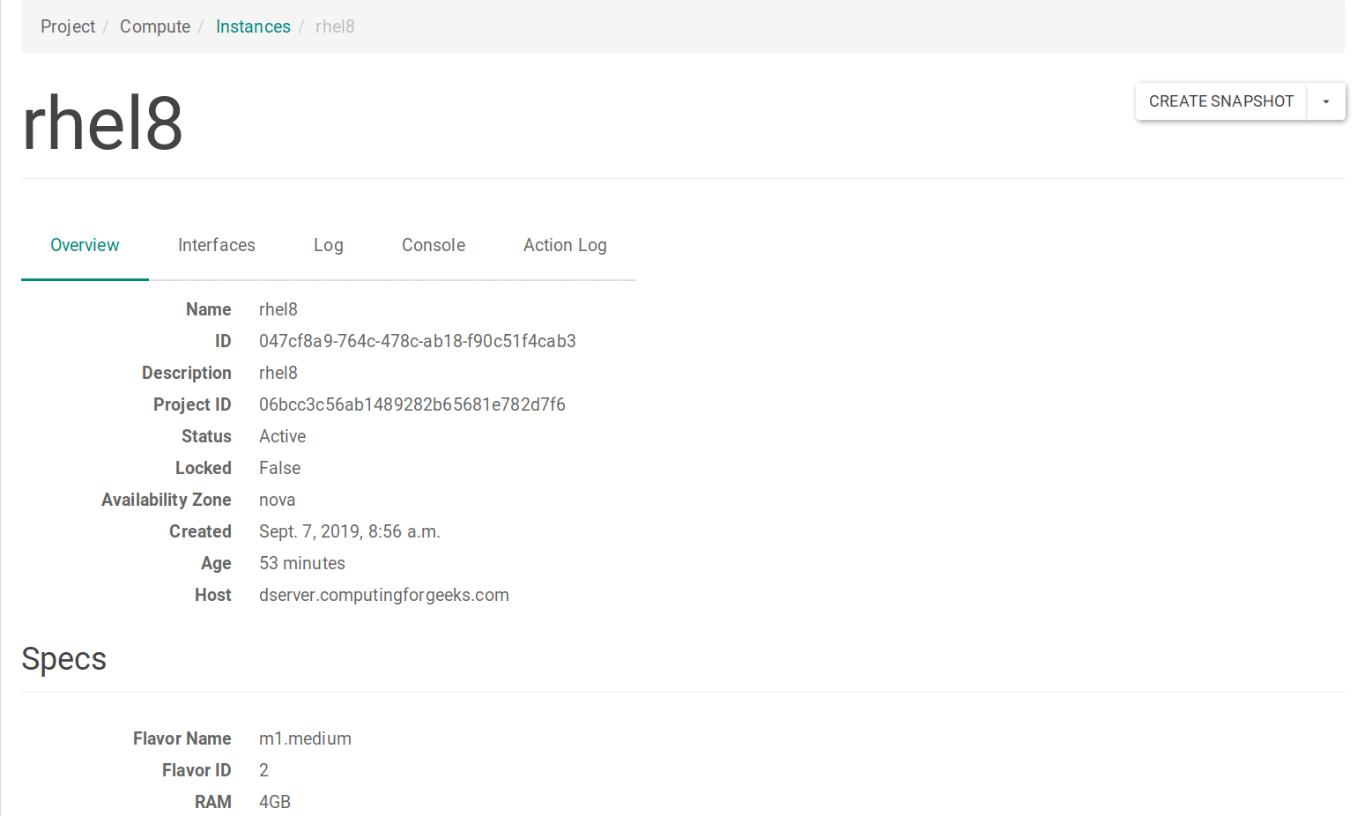Screen dimensions: 1357x816
Task: Click the Active status value
Action: click(282, 436)
